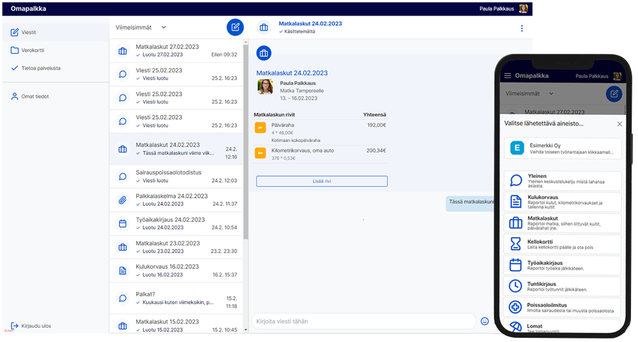Screen dimensions: 638x342
Task: Click the compose button on the phone screen
Action: (x=614, y=94)
